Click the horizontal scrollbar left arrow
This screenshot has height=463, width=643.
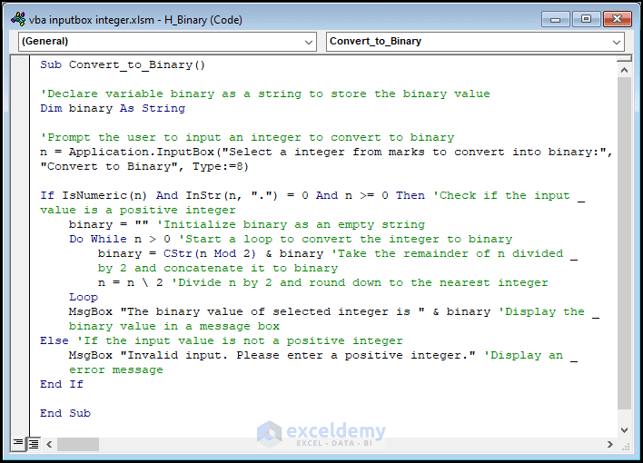click(x=49, y=444)
